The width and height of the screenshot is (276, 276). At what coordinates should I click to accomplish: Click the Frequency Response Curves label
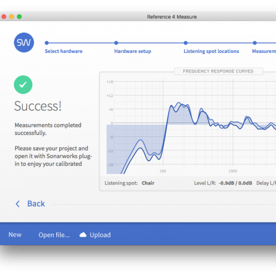[x=219, y=71]
